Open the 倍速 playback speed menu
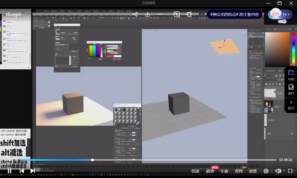This screenshot has width=297, height=178. click(195, 171)
